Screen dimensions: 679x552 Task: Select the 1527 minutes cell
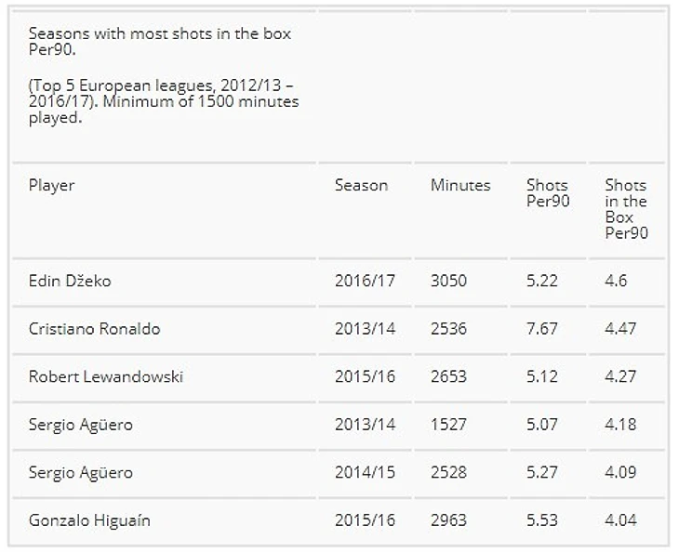point(448,425)
